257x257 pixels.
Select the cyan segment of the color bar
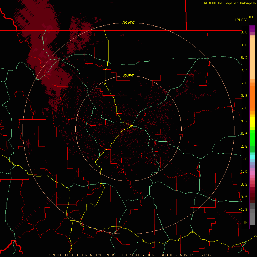252,157
